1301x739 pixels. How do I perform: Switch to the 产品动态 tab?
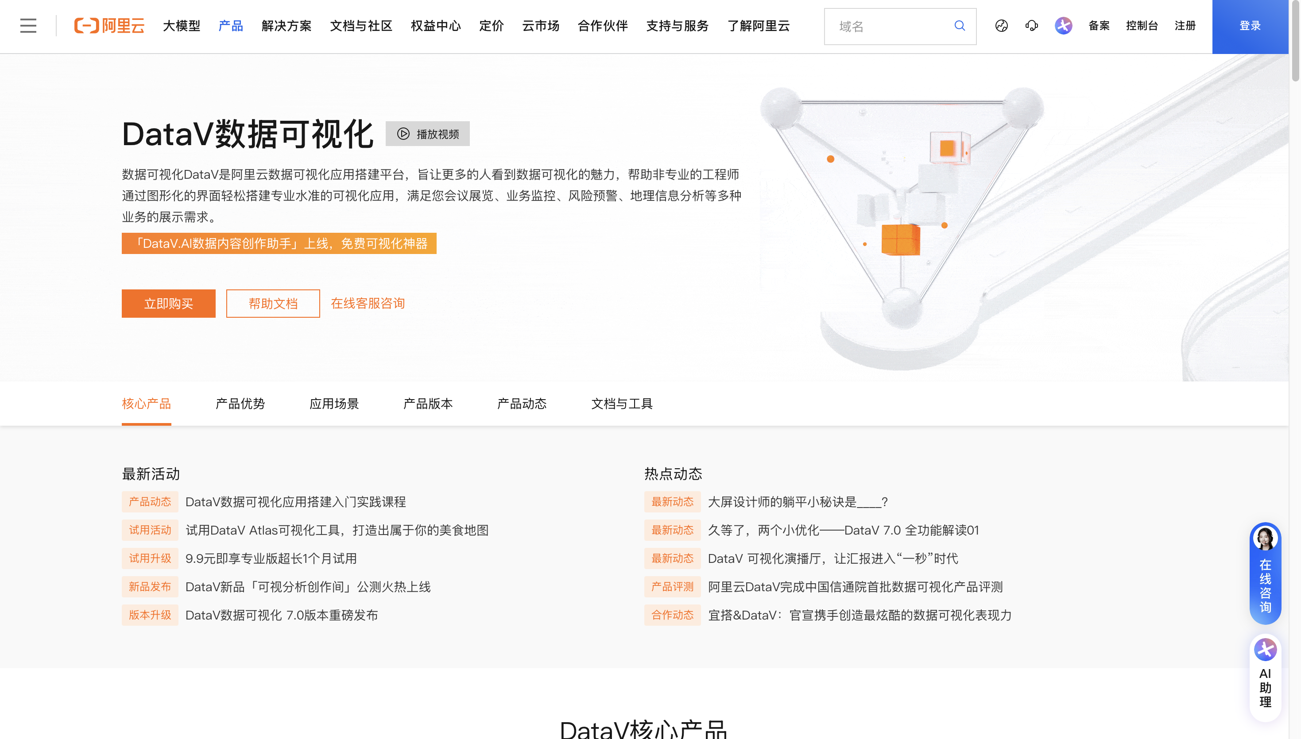[x=521, y=404]
